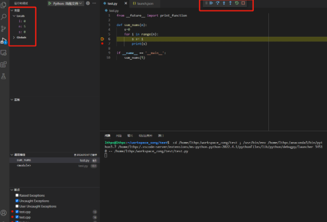Open the Extensions view icon

(4, 64)
